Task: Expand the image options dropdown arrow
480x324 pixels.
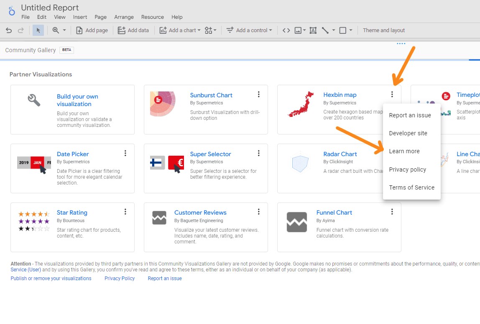Action: (304, 30)
